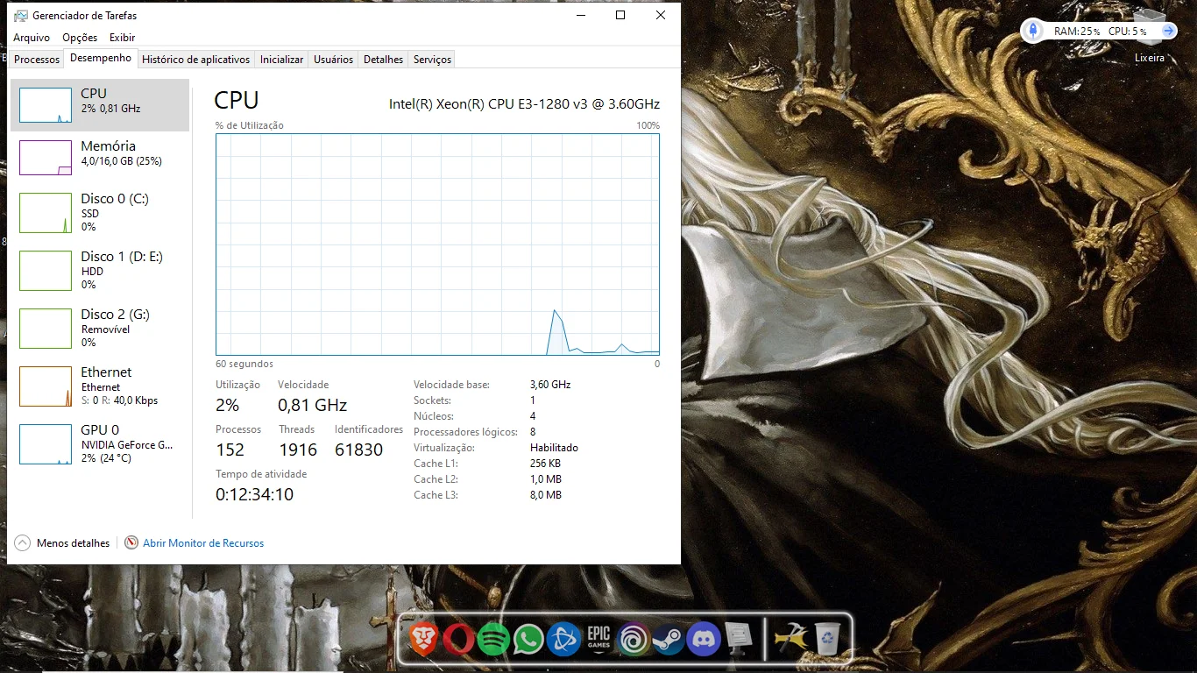Click the CPU utilization graph
Image resolution: width=1197 pixels, height=673 pixels.
point(437,244)
